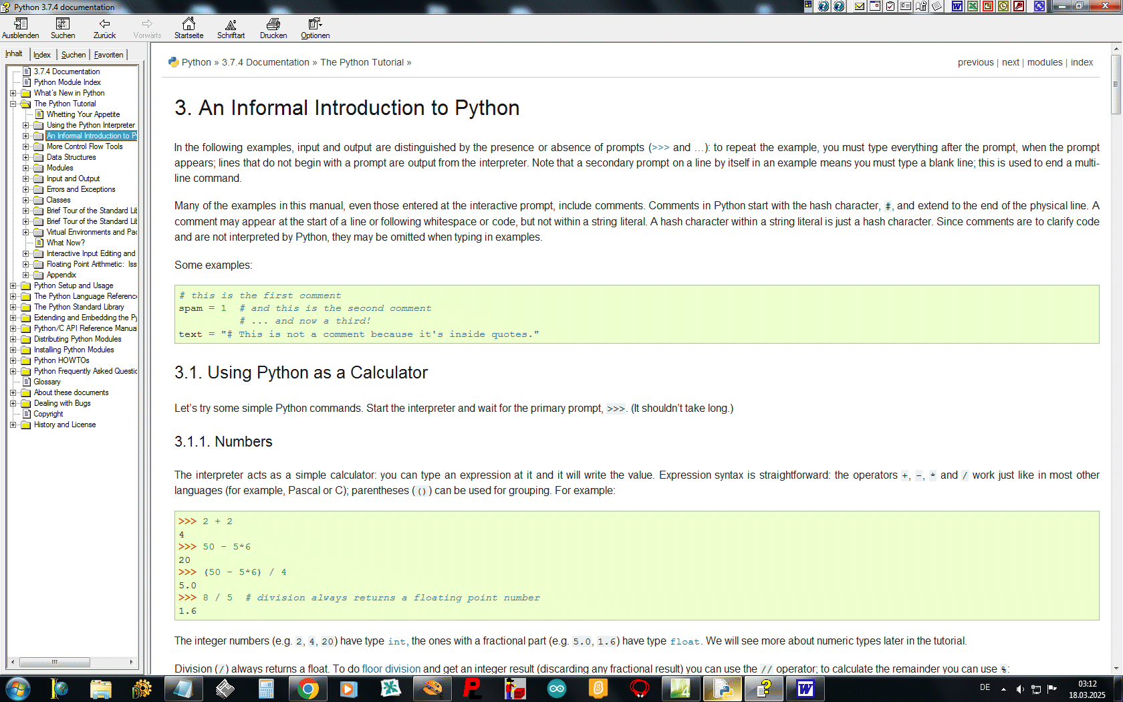Switch to the Suchen tab

74,55
